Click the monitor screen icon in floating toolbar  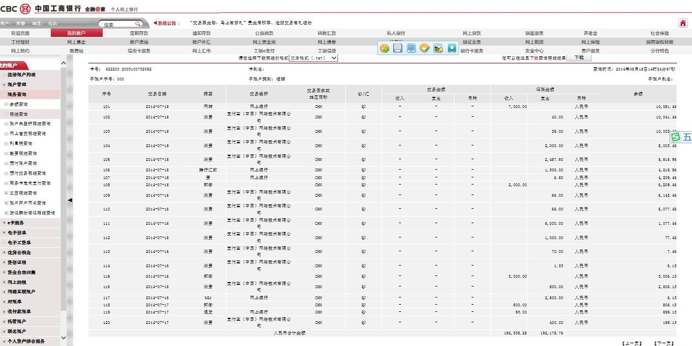click(411, 48)
